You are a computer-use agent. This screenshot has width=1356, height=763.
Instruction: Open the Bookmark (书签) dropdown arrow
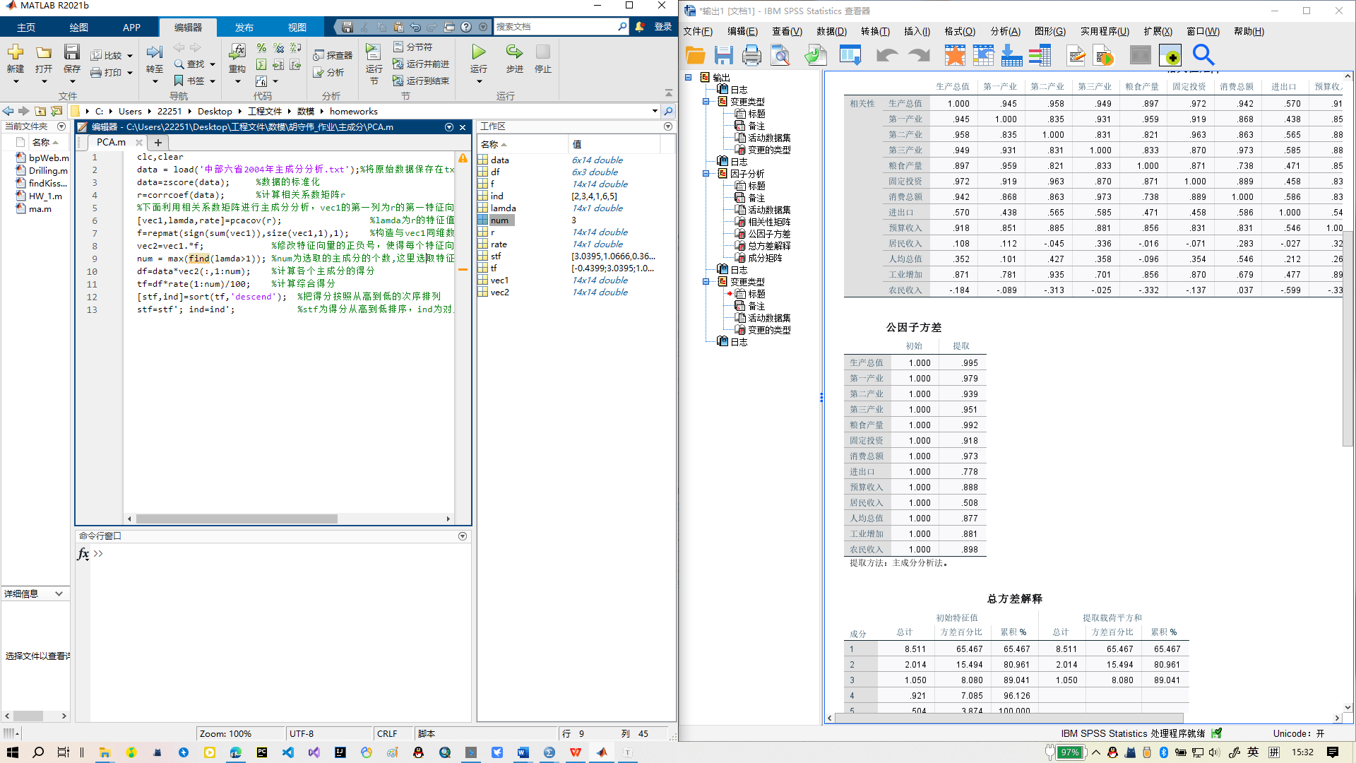click(212, 81)
